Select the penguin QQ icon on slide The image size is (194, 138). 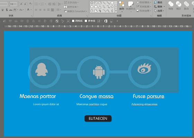[42, 70]
